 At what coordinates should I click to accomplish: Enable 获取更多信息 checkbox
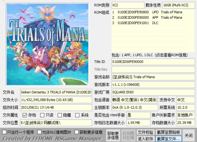pyautogui.click(x=77, y=132)
